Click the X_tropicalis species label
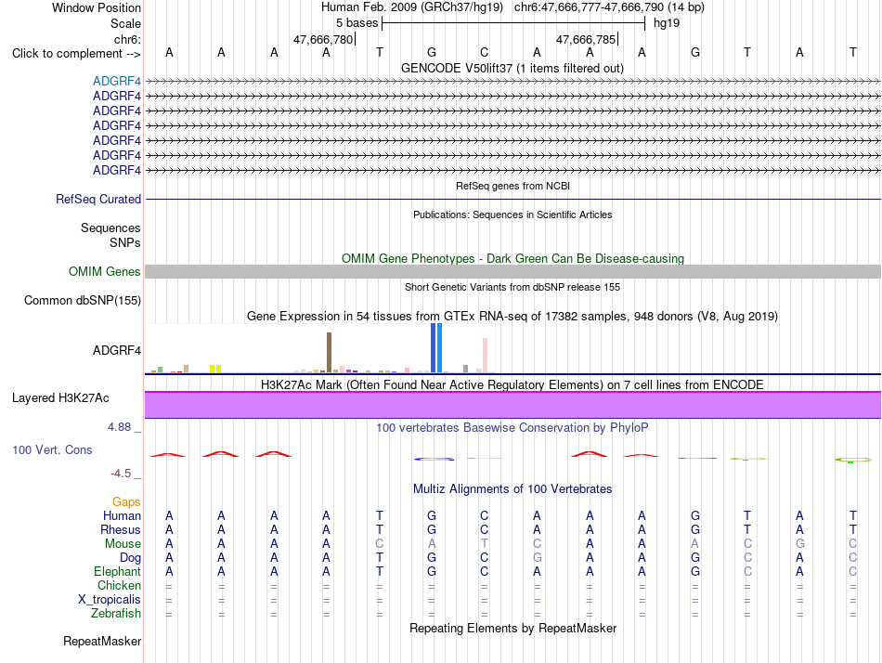The height and width of the screenshot is (663, 882). click(110, 600)
